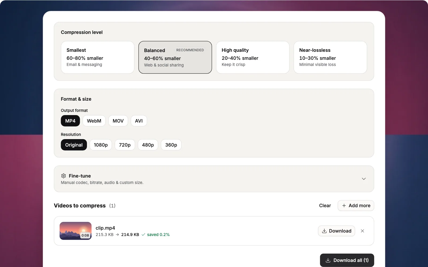
Task: Select the 360p resolution
Action: tap(171, 145)
